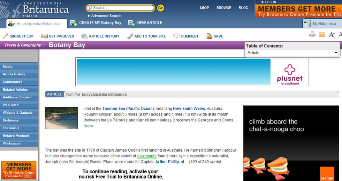Click GET INVOLVED text link
Screen dimensions: 342x181
click(61, 36)
